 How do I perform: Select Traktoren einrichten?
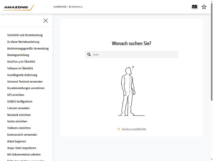(x=19, y=128)
